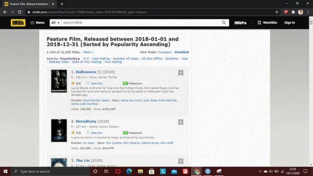Open the Watchlist

[267, 23]
